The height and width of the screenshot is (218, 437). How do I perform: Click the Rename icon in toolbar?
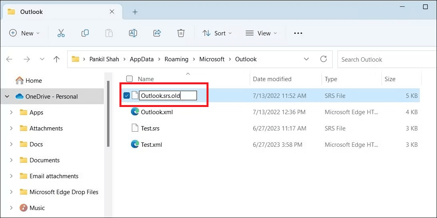pos(133,33)
